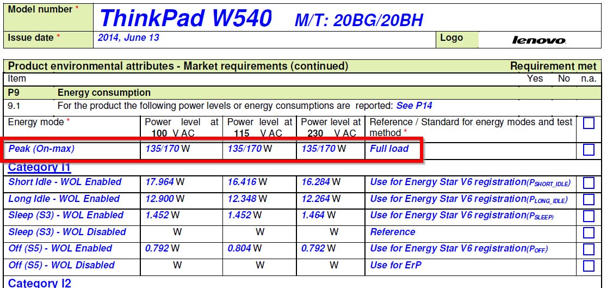Follow the Category I1 link
This screenshot has width=613, height=288.
[40, 168]
